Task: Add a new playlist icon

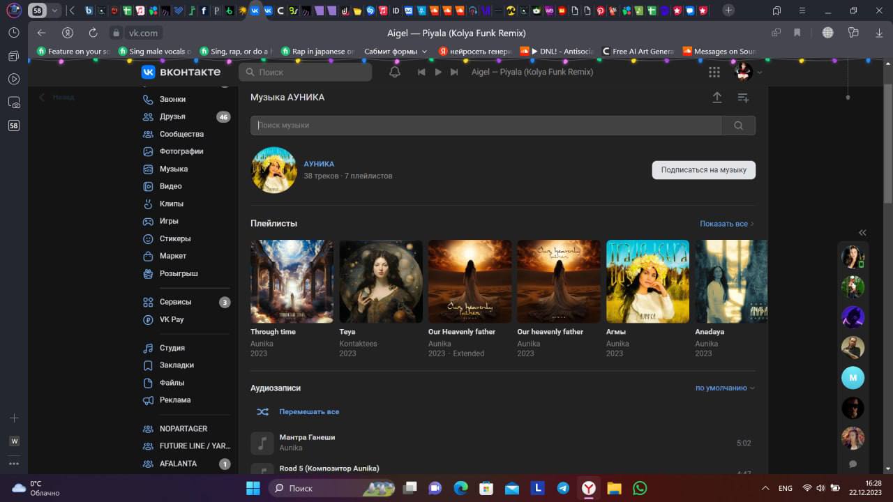Action: (743, 98)
